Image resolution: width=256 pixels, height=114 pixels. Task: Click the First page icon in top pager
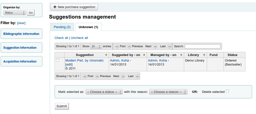coord(117,46)
